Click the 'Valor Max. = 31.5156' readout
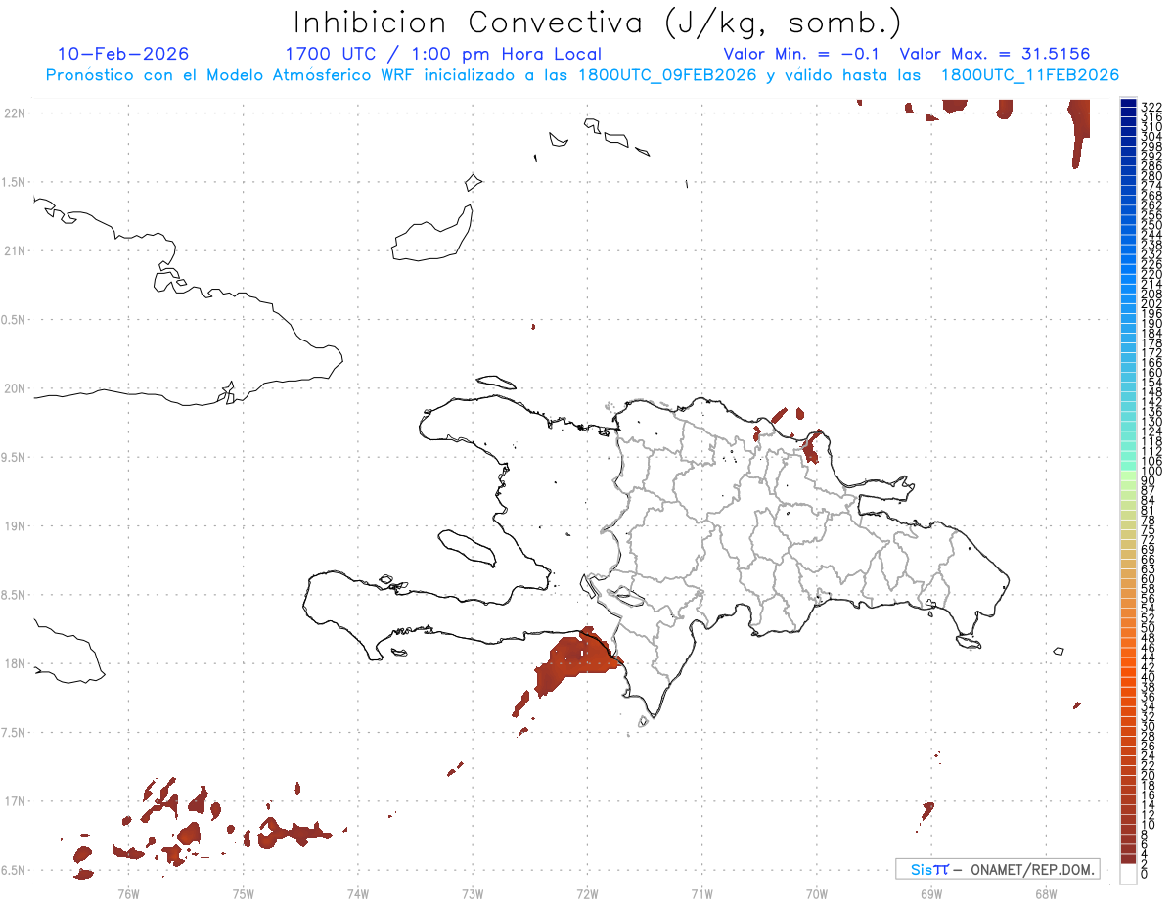 (995, 54)
